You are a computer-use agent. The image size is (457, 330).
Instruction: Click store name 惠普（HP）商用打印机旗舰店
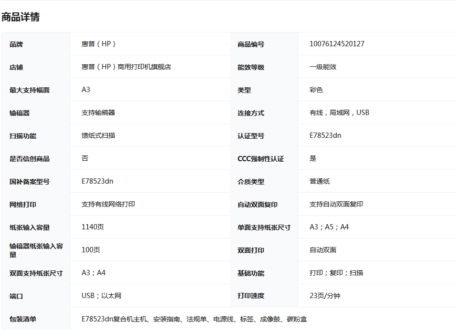(126, 67)
